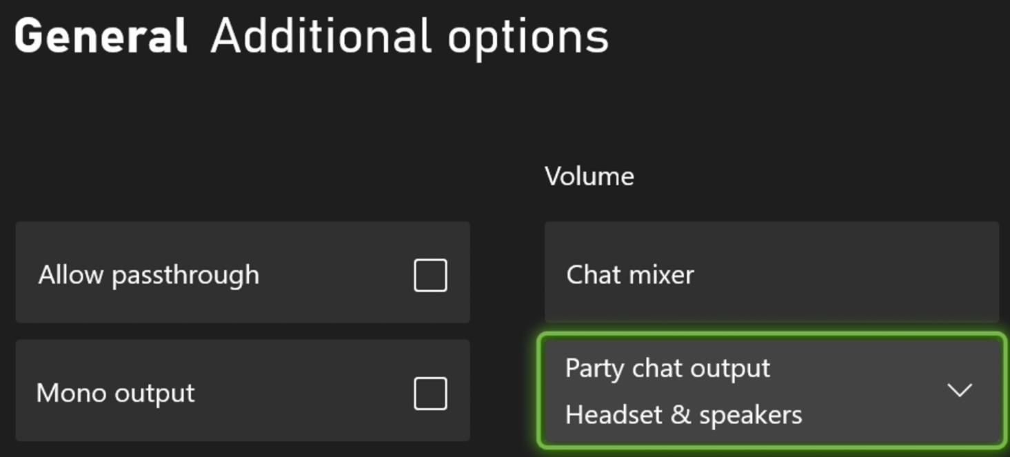Click the Allow passthrough label text
The image size is (1010, 457).
pos(149,275)
